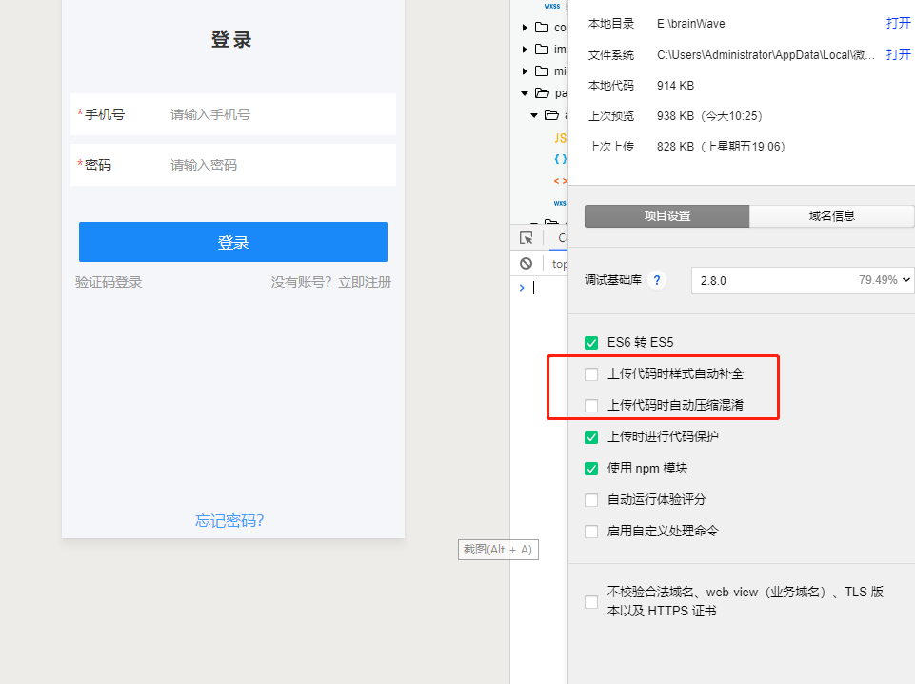Expand the im folder tree arrow
Screen dimensions: 915x684
(x=525, y=50)
